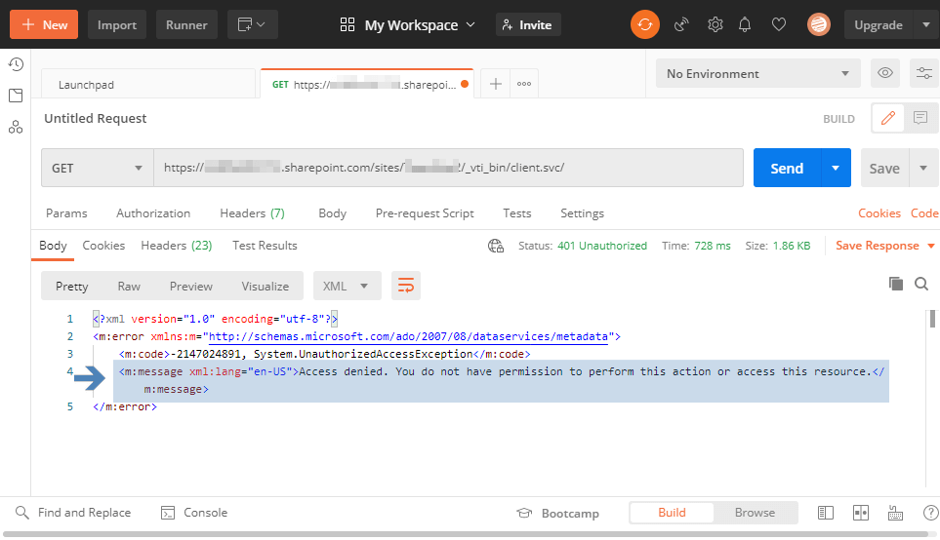
Task: Switch to Visualize view
Action: (265, 287)
